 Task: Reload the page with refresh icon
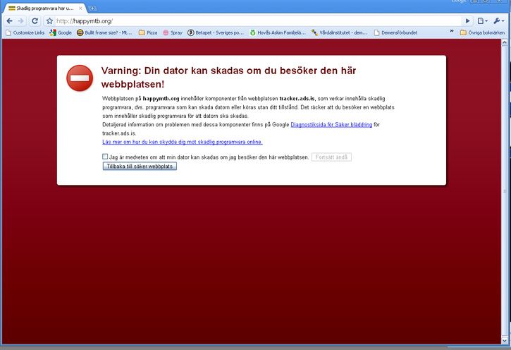pyautogui.click(x=35, y=21)
